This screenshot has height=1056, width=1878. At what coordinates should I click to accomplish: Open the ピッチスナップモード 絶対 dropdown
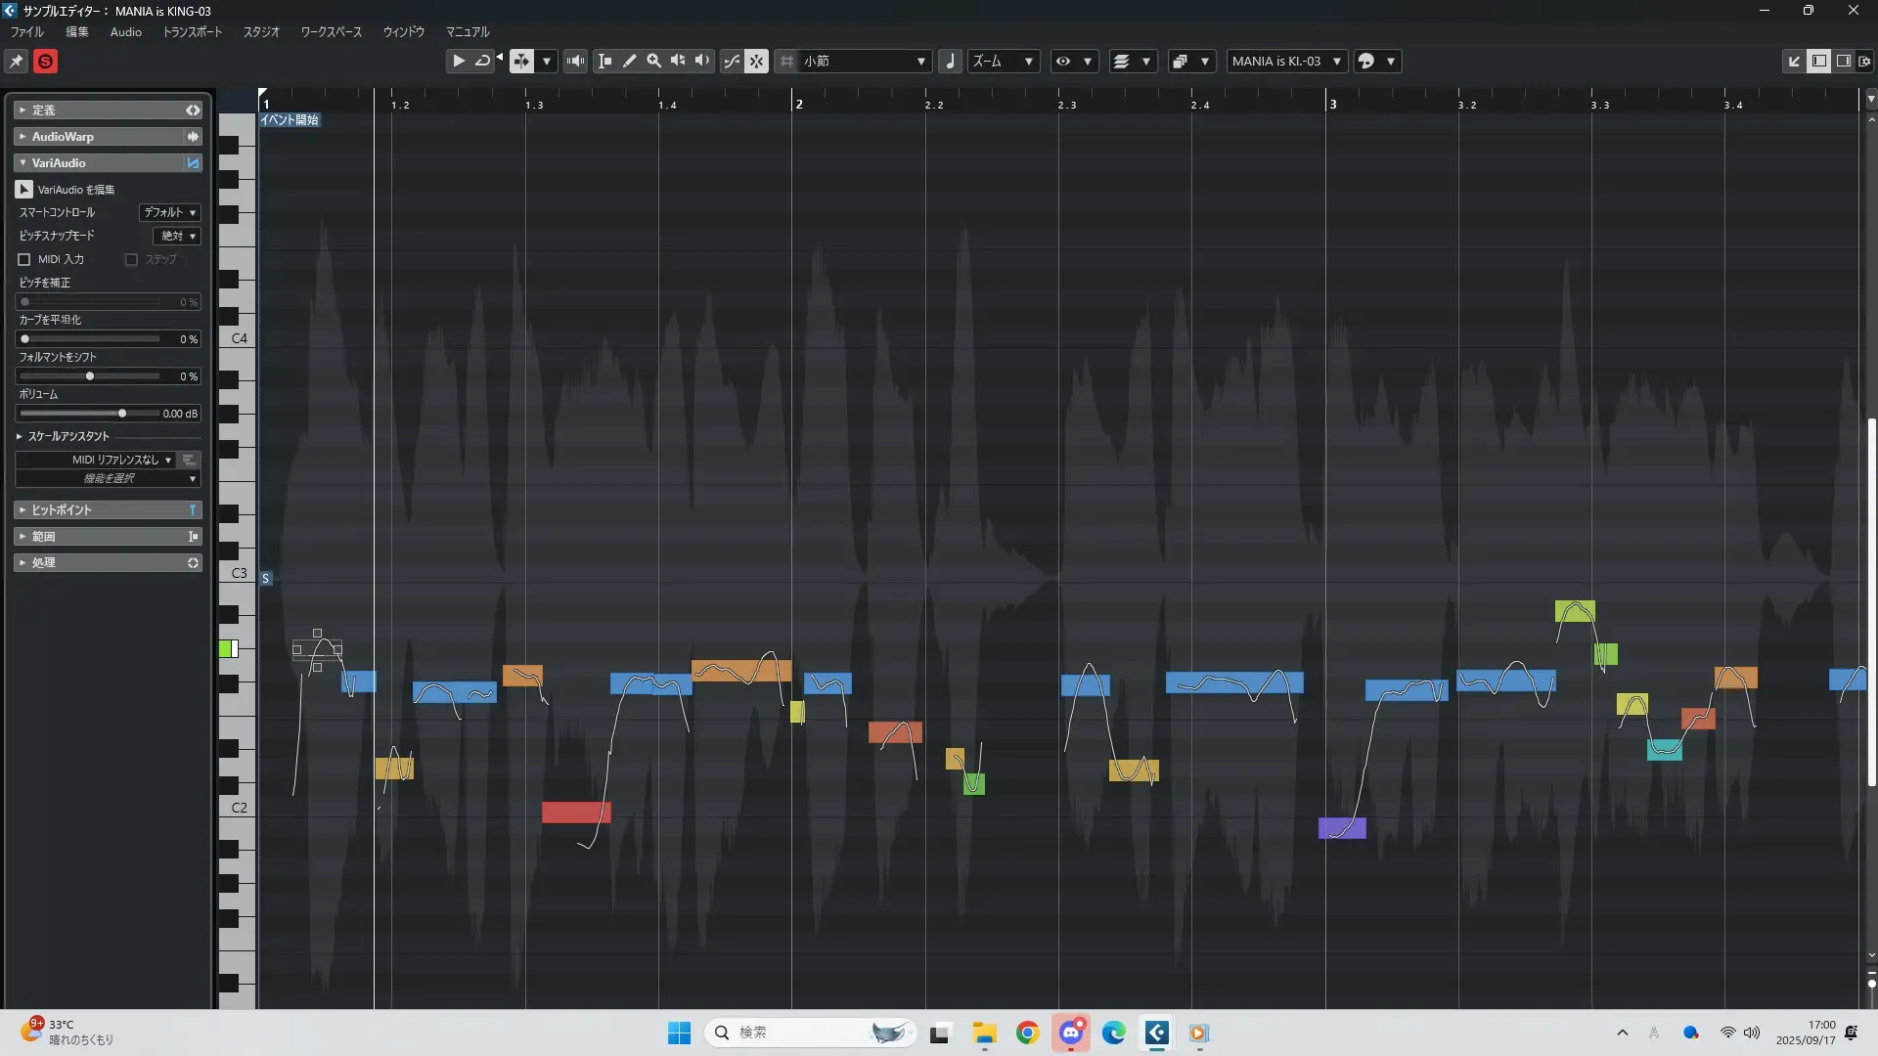point(178,236)
